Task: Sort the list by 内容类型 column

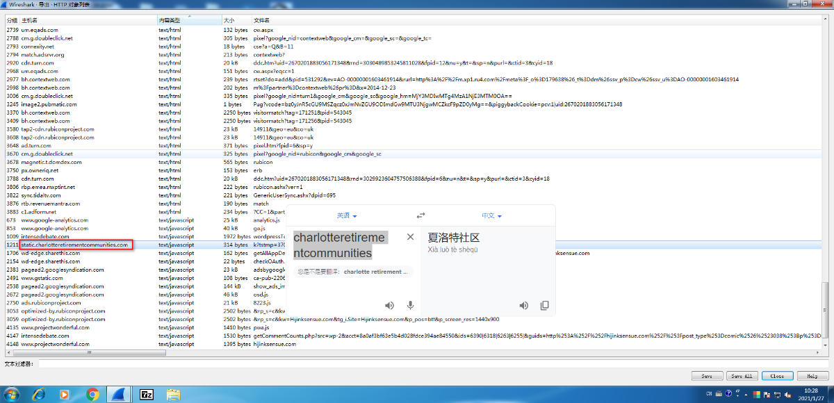Action: (190, 21)
